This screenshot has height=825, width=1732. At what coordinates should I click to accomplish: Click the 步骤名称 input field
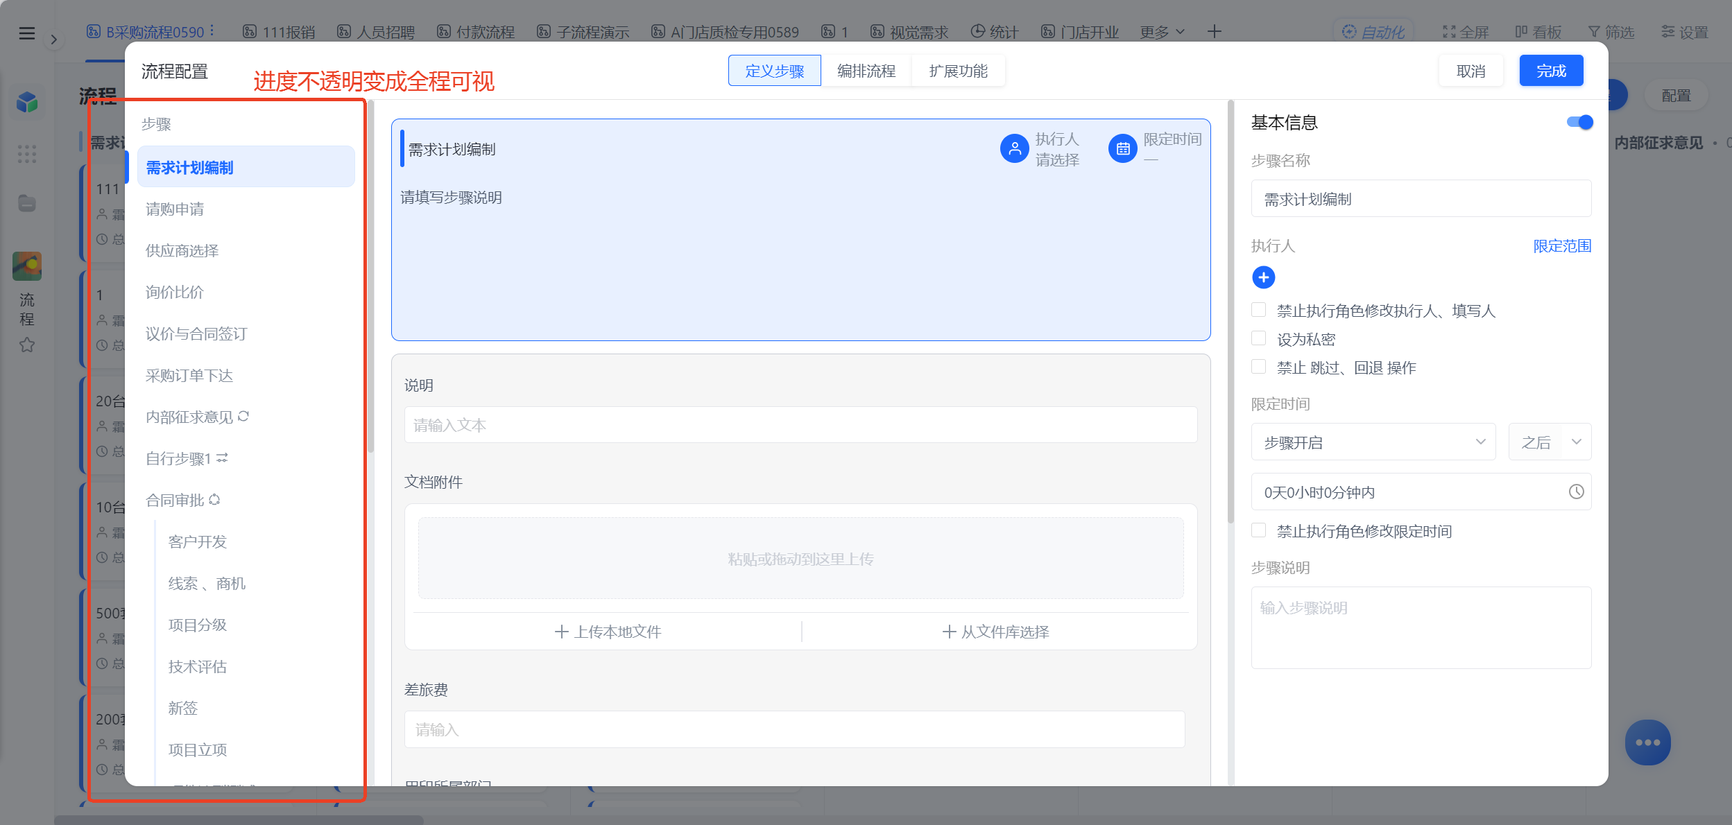(1421, 199)
